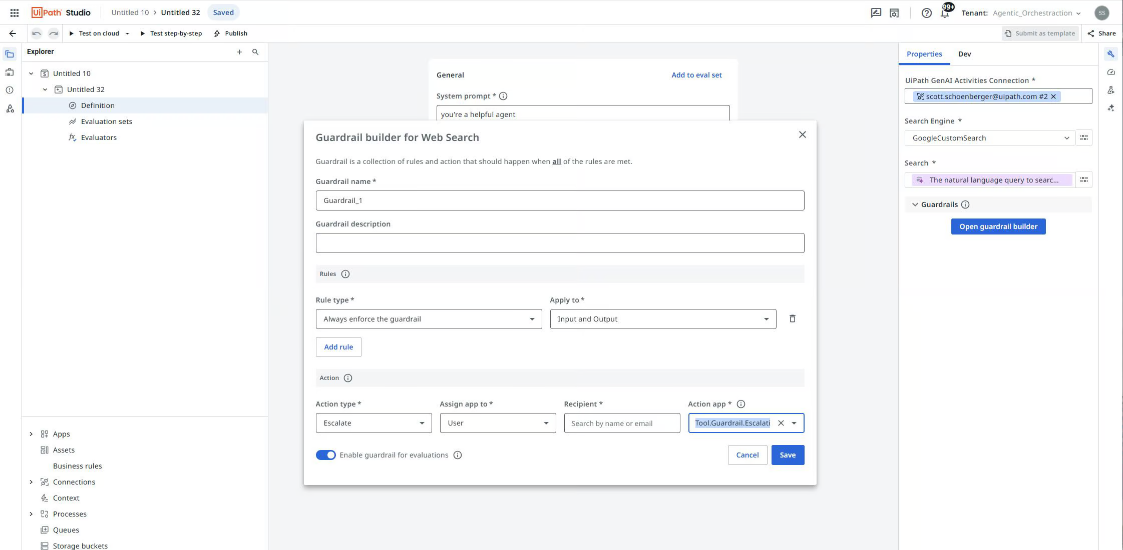Show System prompt info tooltip
Viewport: 1123px width, 550px height.
click(503, 96)
